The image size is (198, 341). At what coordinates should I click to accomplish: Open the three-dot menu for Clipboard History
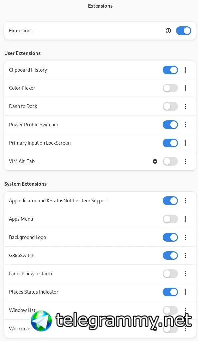point(186,70)
